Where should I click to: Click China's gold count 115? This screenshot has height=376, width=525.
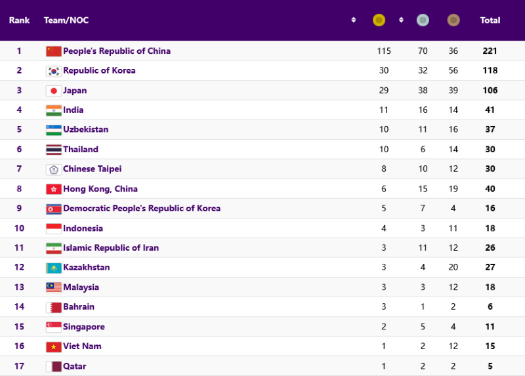(x=384, y=51)
